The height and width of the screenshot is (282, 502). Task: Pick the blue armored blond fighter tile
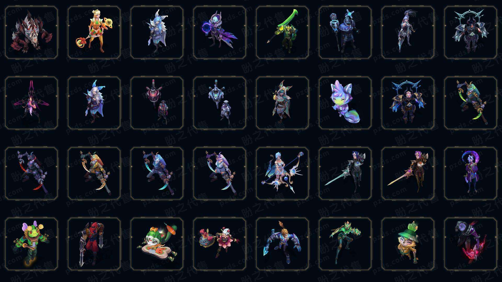tap(282, 244)
